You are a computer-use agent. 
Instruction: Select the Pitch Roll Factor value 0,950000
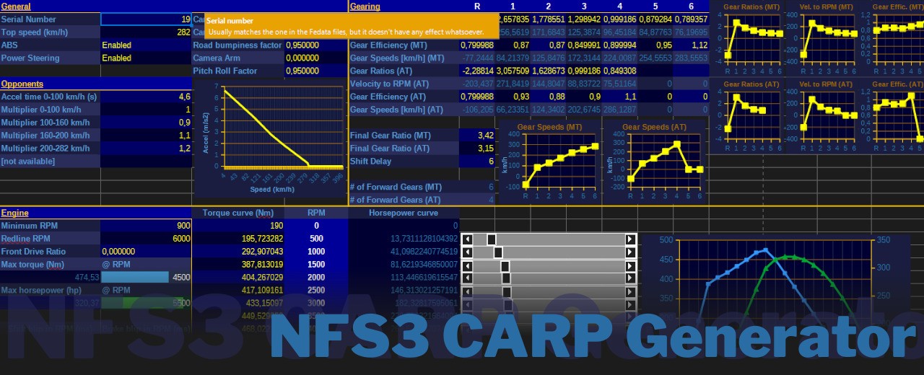316,71
